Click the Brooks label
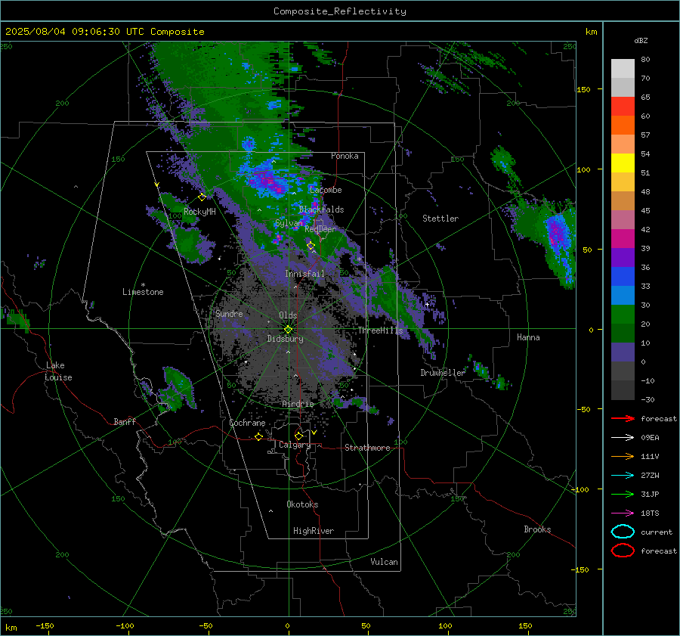This screenshot has height=636, width=680. [x=537, y=529]
